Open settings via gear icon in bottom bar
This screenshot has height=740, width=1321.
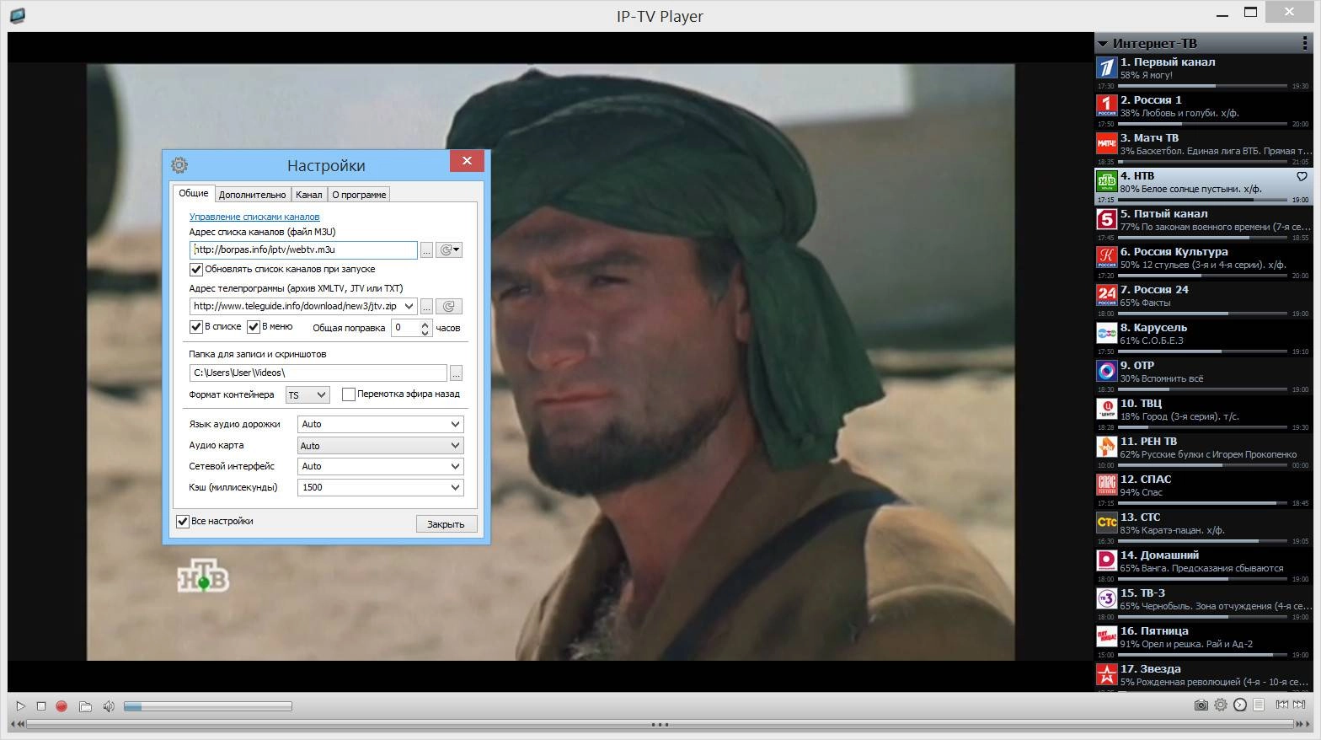click(1221, 705)
